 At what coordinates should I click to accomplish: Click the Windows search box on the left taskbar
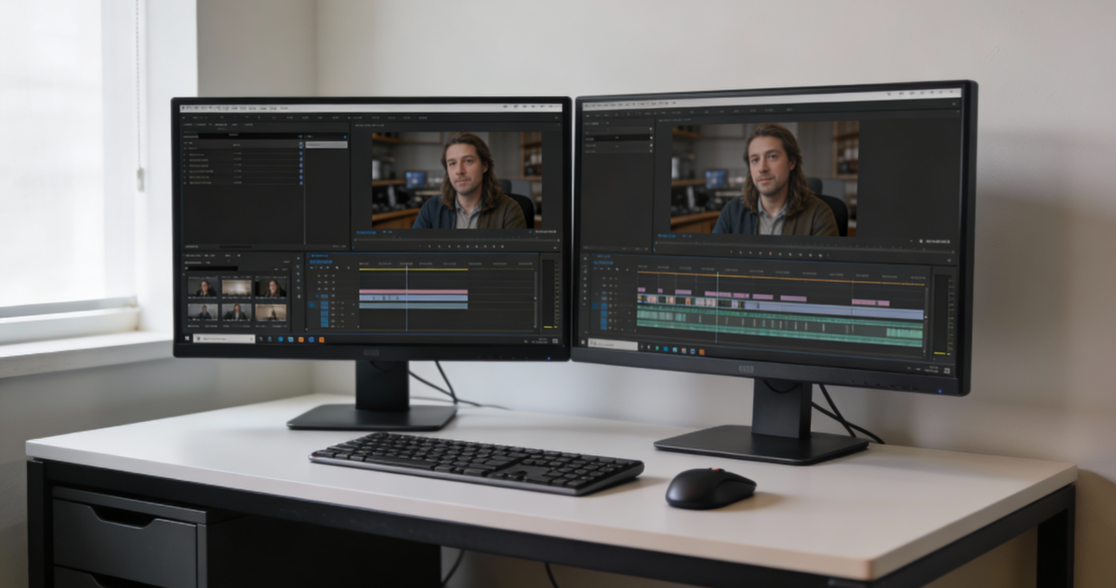point(225,339)
